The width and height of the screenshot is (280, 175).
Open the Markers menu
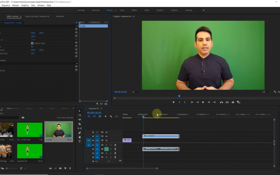pyautogui.click(x=16, y=5)
